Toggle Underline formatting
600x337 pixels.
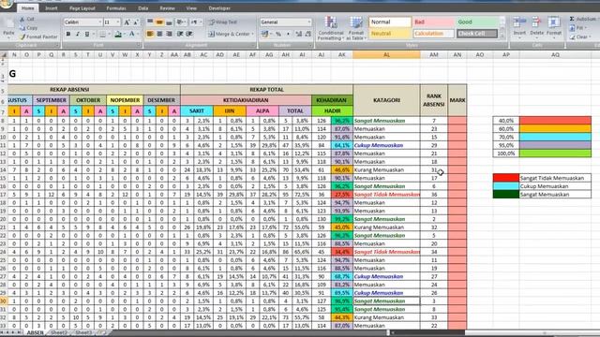87,34
